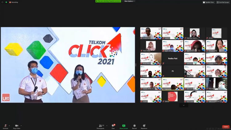The height and width of the screenshot is (130, 231).
Task: Select Hera Waty's video tile
Action: pyautogui.click(x=151, y=46)
